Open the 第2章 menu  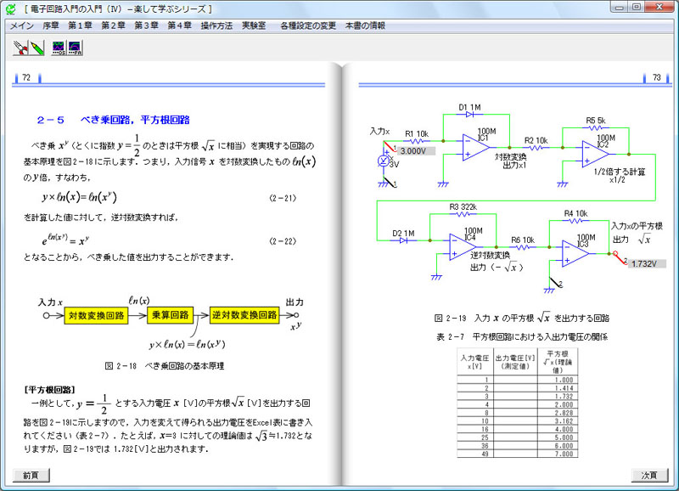click(113, 25)
